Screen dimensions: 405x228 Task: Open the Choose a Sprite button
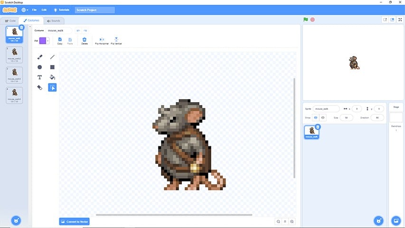[x=379, y=221]
